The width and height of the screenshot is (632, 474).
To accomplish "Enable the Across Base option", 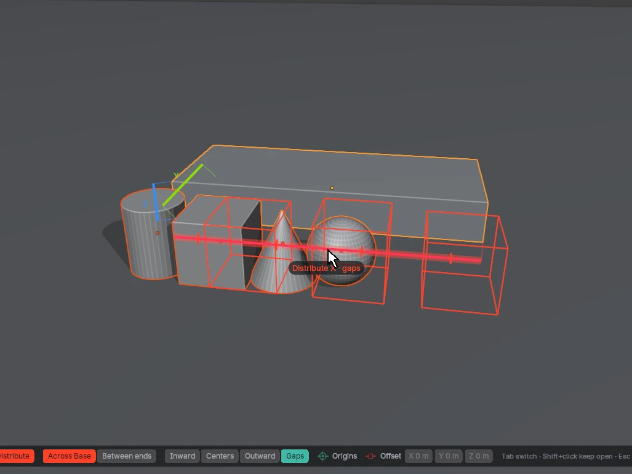I will 70,456.
